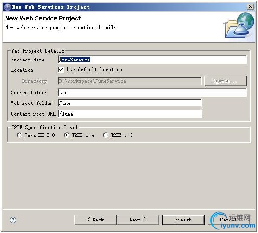Click the 'Web root folder' label

[32, 103]
